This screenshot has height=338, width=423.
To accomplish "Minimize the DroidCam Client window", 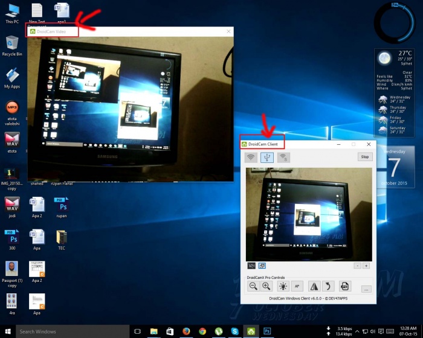I will [338, 144].
